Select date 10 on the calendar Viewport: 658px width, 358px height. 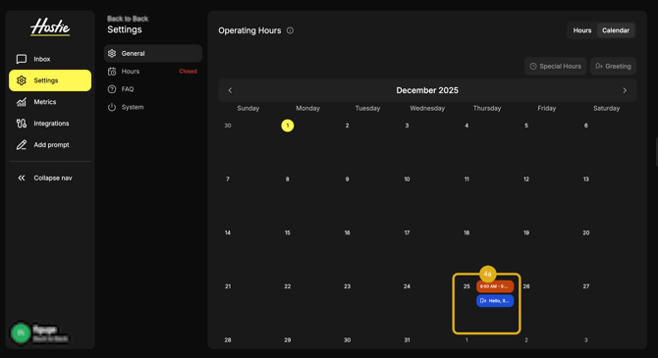click(x=407, y=179)
